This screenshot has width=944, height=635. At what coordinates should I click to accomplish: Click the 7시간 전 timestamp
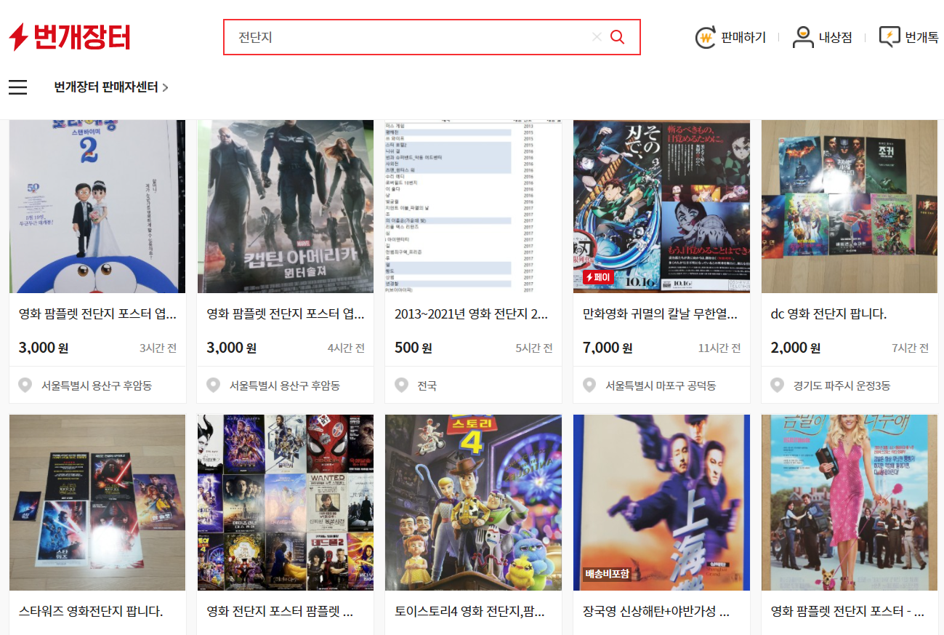911,348
